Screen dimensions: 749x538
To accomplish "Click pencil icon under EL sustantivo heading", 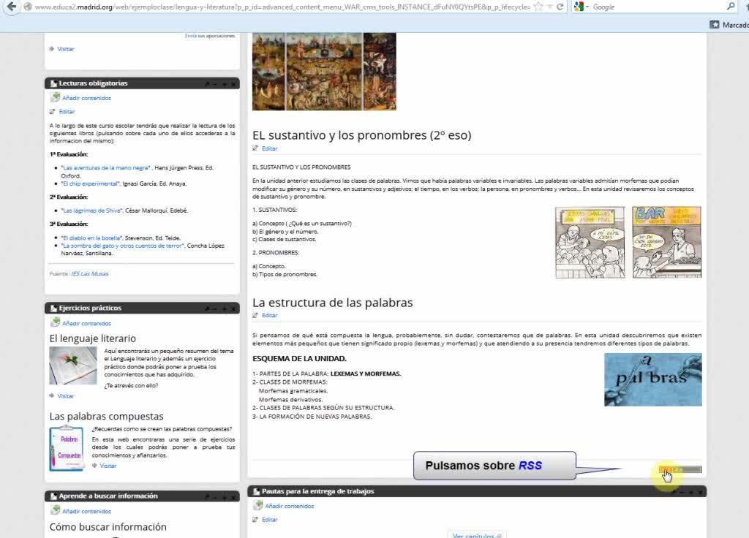I will tap(255, 148).
